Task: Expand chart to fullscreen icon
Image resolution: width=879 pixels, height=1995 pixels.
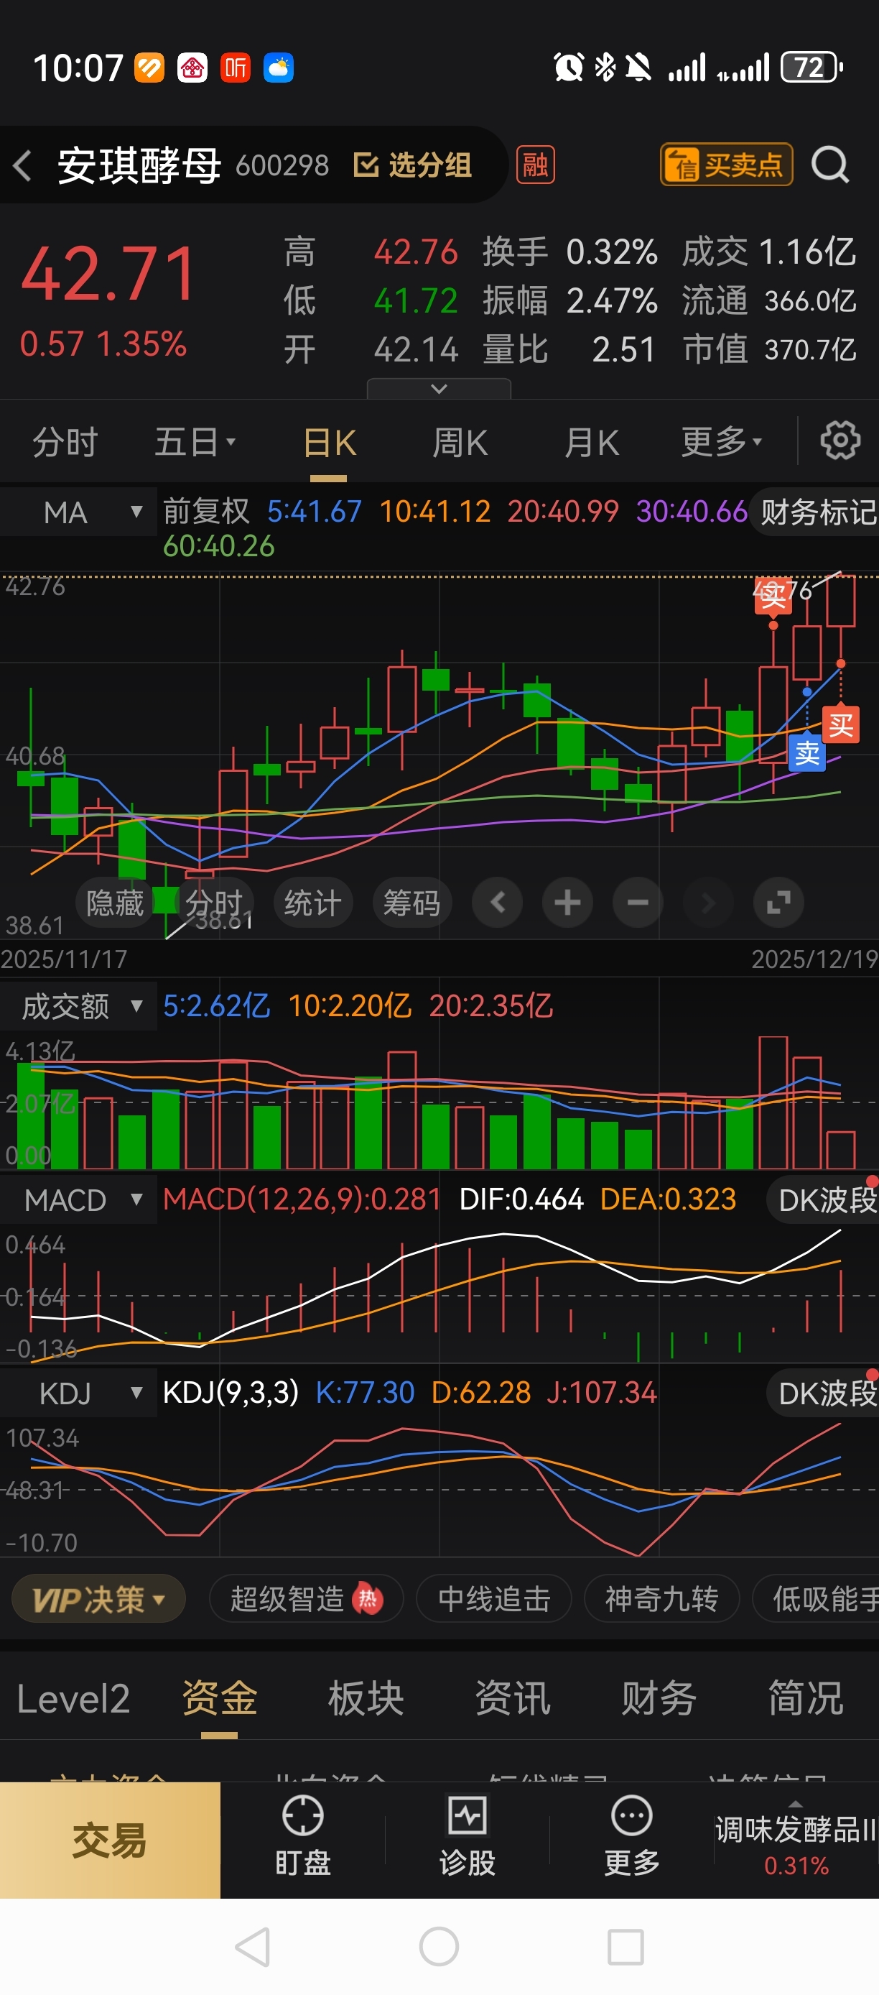Action: [x=778, y=902]
